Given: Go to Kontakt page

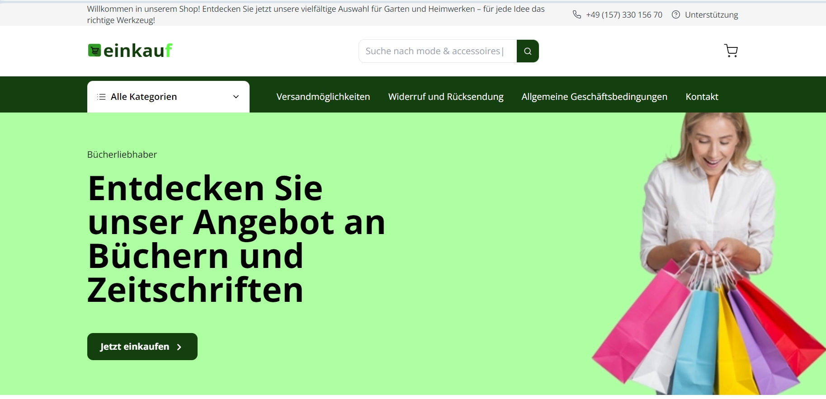Looking at the screenshot, I should 702,97.
